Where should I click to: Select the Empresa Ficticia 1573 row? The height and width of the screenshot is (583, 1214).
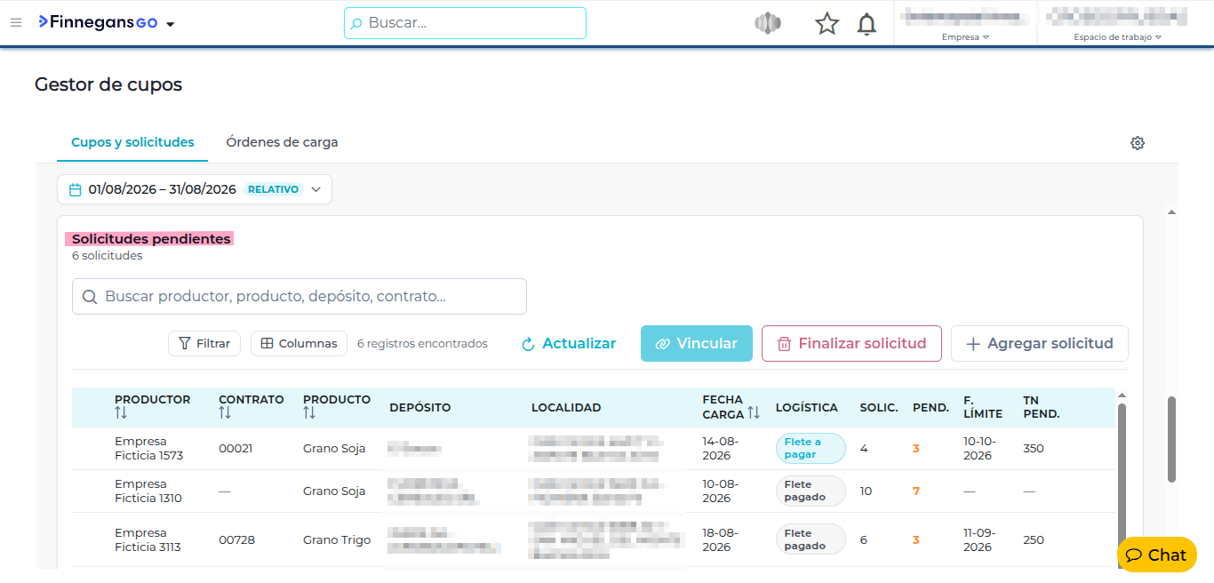593,449
